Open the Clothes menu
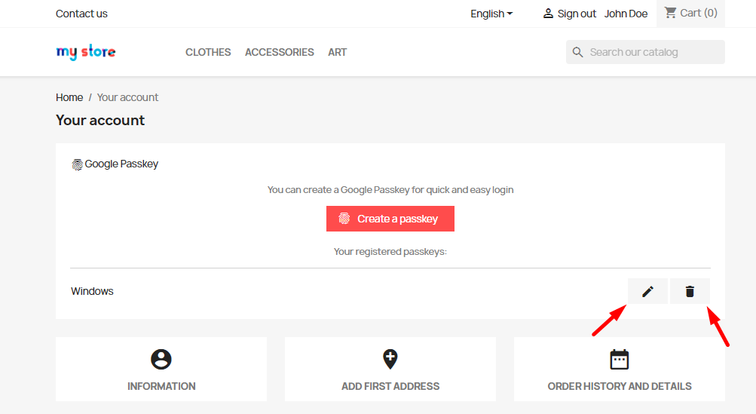Screen dimensions: 756x414 [x=208, y=52]
